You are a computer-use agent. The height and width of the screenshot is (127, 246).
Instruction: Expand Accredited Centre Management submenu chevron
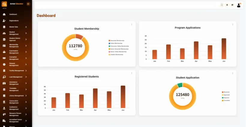click(x=26, y=121)
